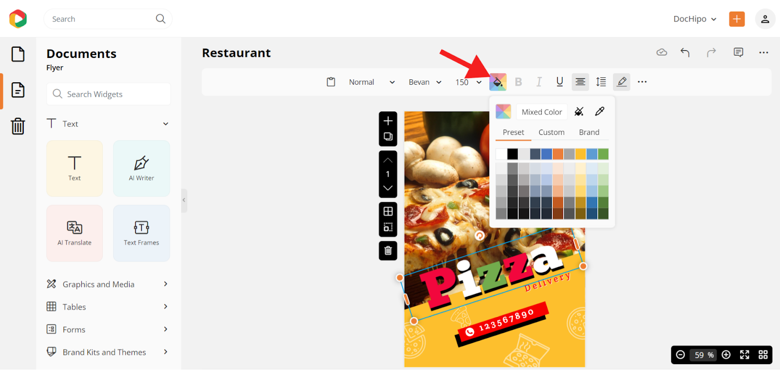Click the text color fill icon
This screenshot has height=370, width=780.
point(498,82)
